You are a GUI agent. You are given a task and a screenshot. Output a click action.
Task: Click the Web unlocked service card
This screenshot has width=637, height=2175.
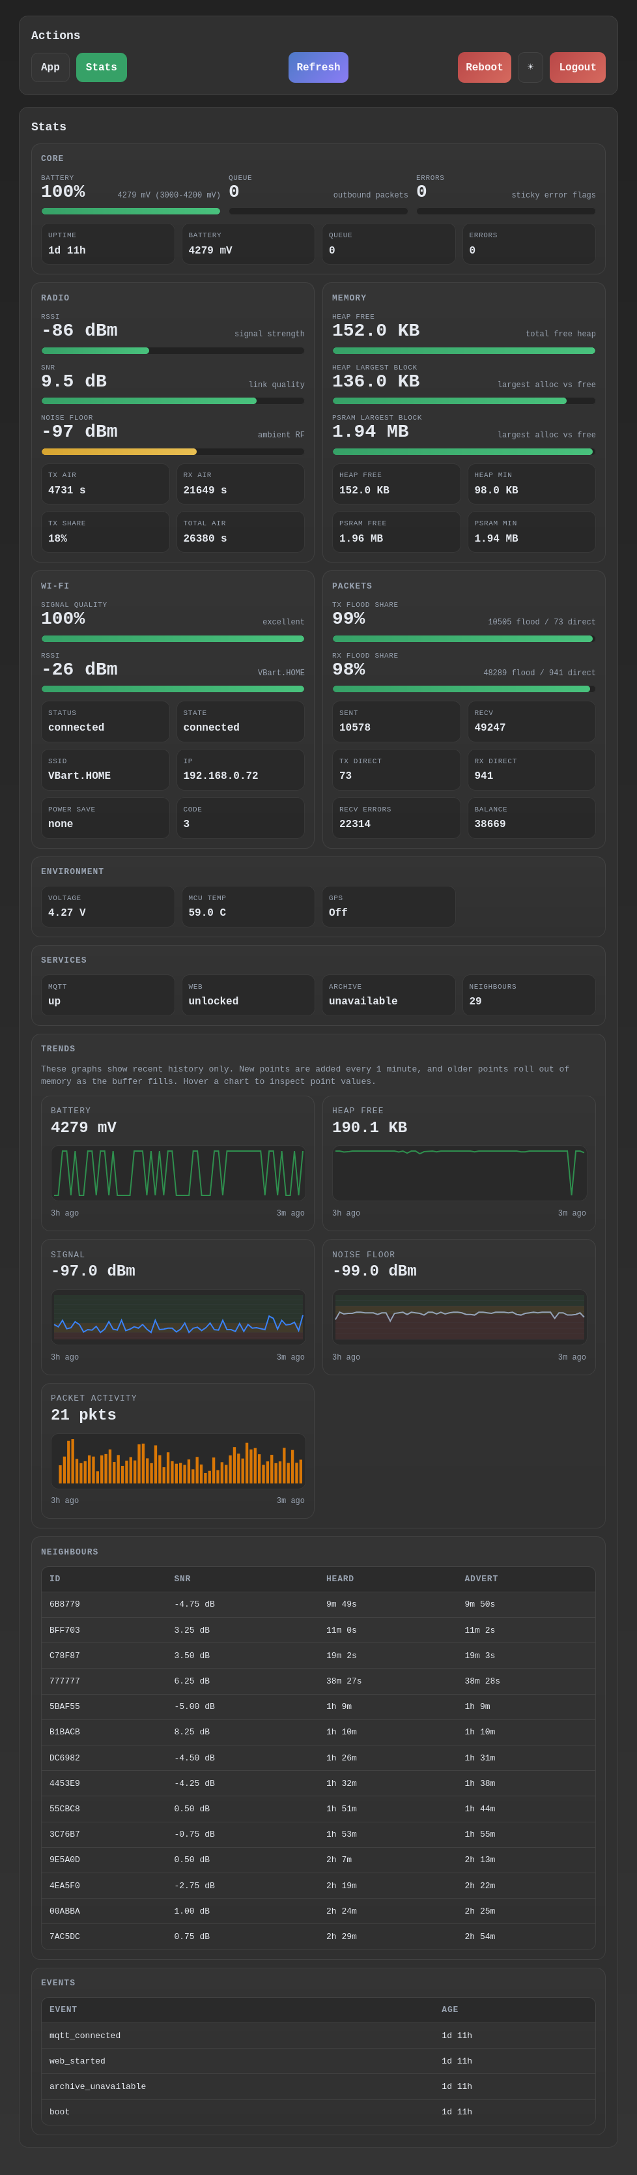click(248, 995)
